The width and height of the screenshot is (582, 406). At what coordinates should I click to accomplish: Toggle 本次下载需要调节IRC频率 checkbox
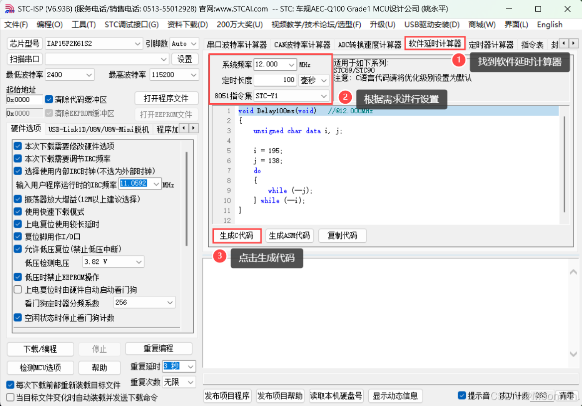[18, 159]
